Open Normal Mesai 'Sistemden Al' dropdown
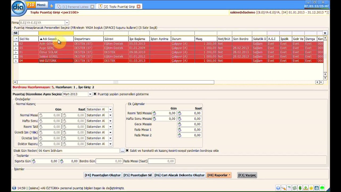 pos(110,115)
